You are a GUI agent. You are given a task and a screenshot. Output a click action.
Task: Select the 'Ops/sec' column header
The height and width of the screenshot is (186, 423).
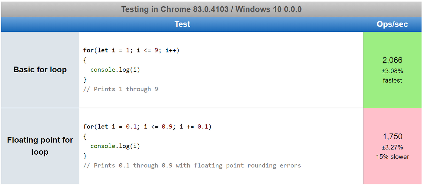point(392,24)
